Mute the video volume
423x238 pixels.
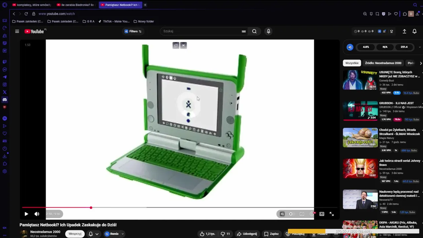point(37,214)
